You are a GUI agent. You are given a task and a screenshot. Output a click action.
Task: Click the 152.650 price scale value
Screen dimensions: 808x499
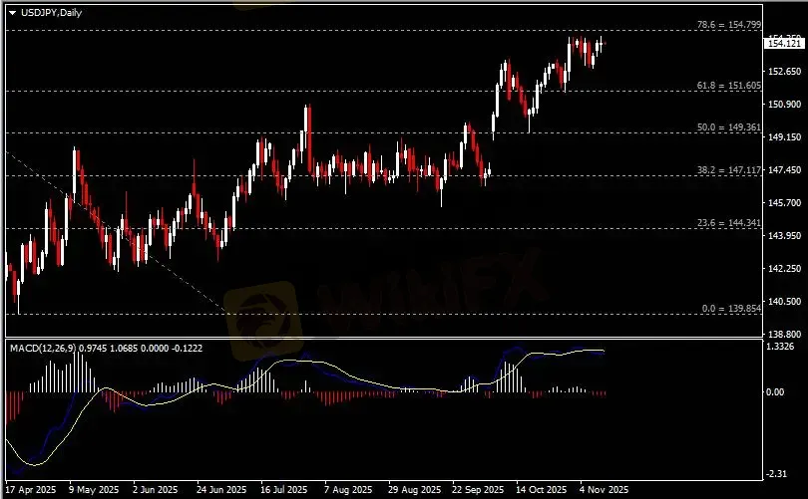(x=783, y=72)
